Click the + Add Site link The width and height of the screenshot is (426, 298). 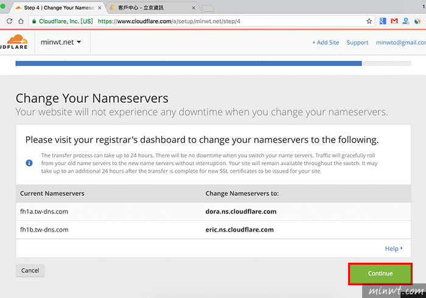pyautogui.click(x=326, y=43)
